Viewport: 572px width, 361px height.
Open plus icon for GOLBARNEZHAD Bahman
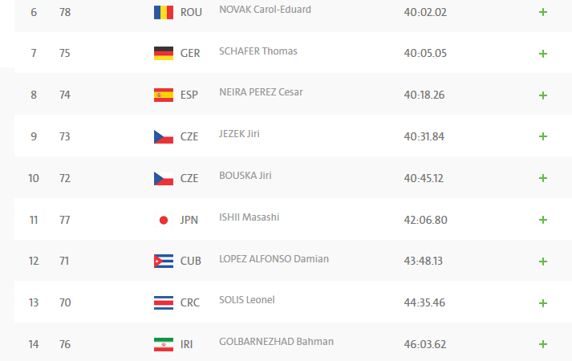(x=543, y=344)
